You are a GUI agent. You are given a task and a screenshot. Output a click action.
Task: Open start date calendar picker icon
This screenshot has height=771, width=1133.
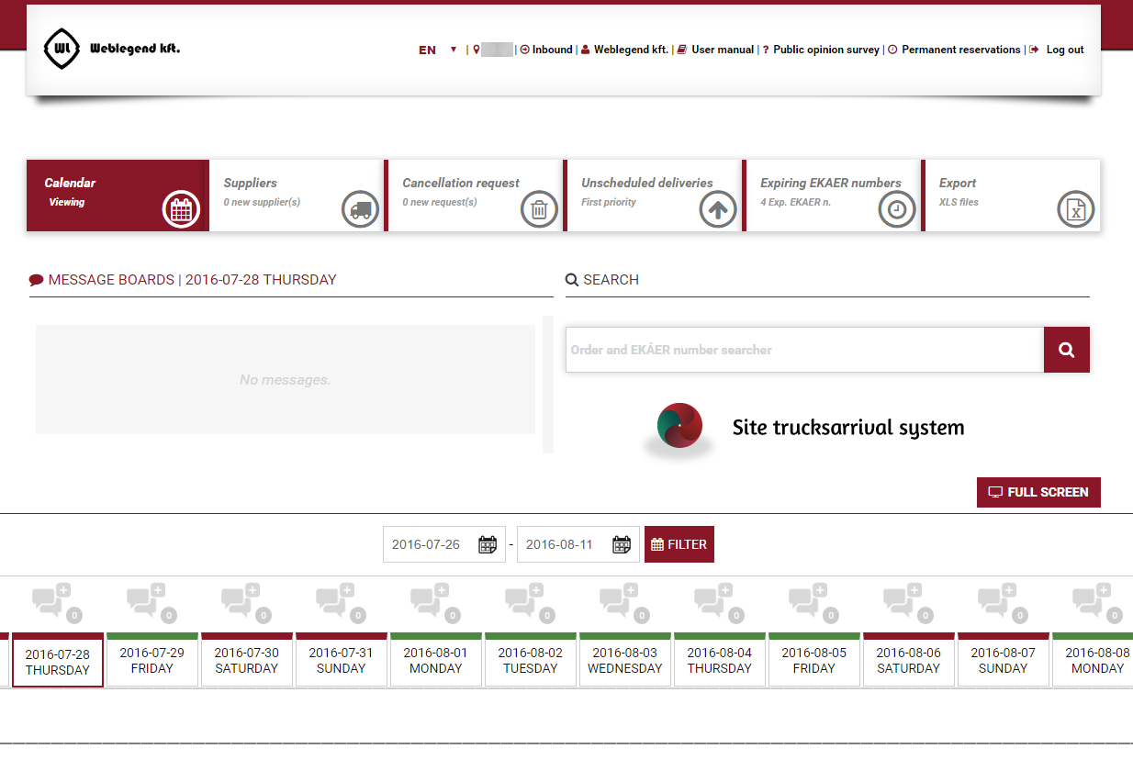point(488,544)
